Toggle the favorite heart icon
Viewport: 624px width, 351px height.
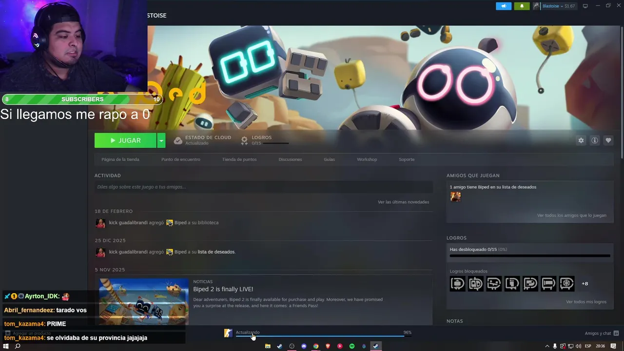(608, 140)
